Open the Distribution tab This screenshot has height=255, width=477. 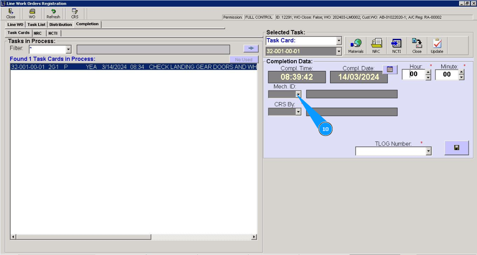(x=60, y=25)
